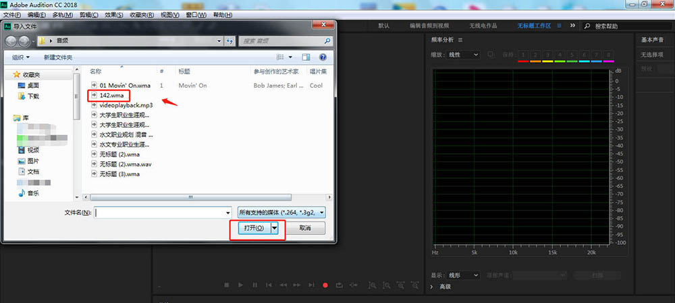This screenshot has height=303, width=675.
Task: Toggle hold frequency snapshot 2
Action: [535, 55]
